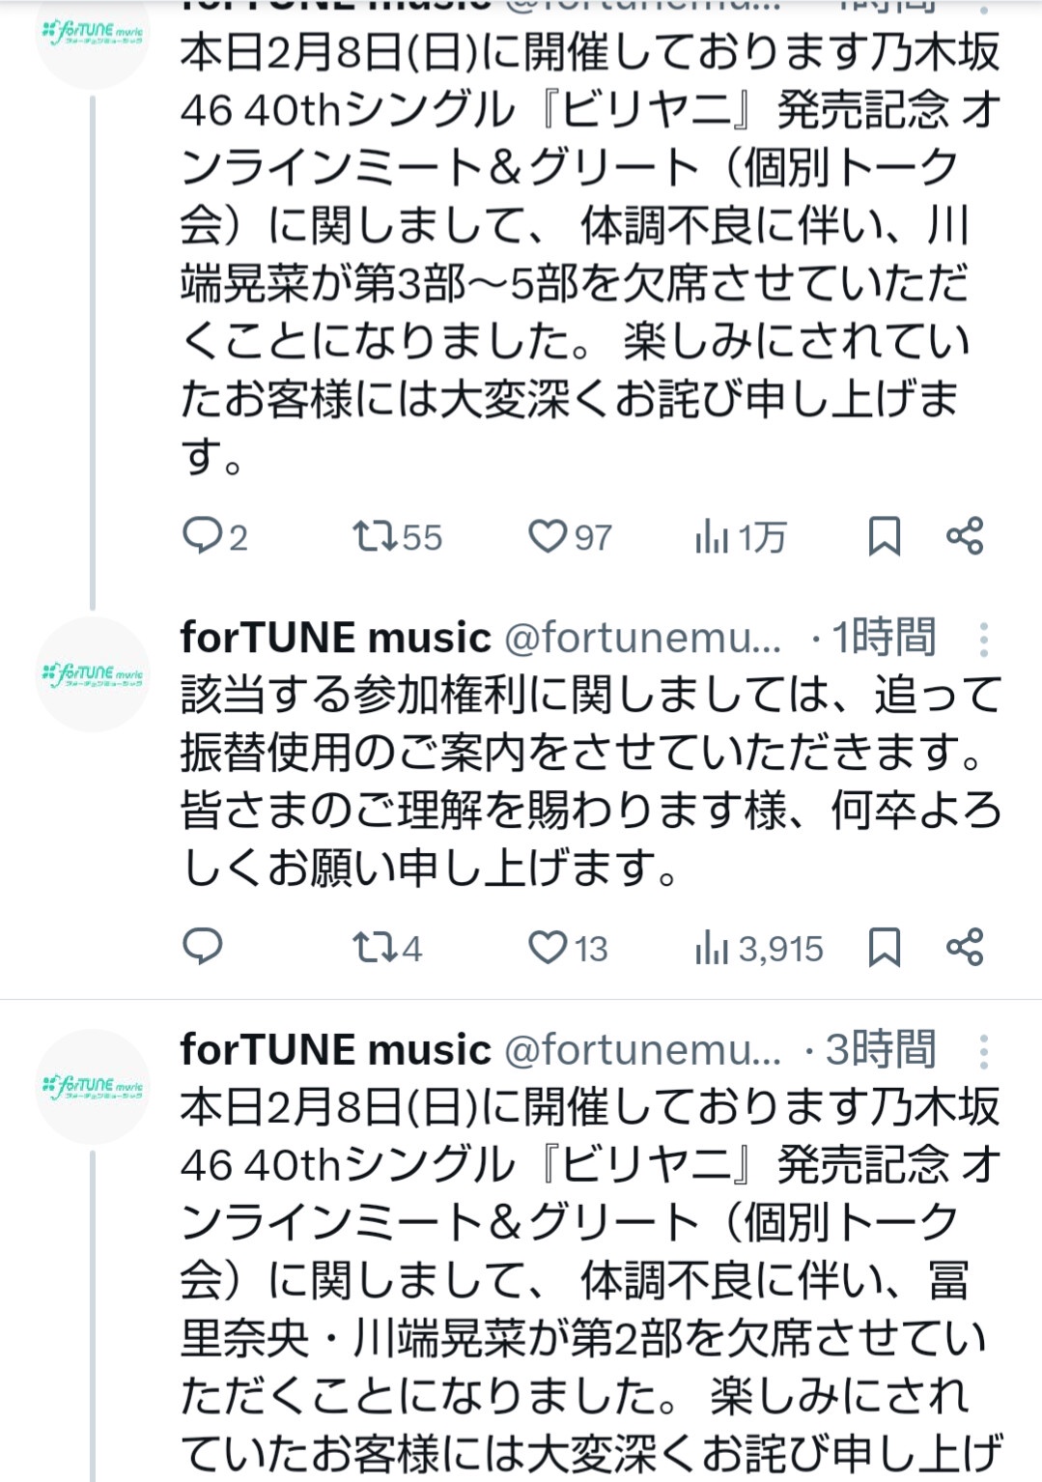
Task: Bookmark the first visible tweet
Action: pos(884,535)
